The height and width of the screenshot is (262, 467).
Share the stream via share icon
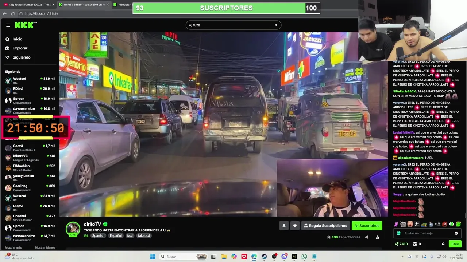[367, 237]
